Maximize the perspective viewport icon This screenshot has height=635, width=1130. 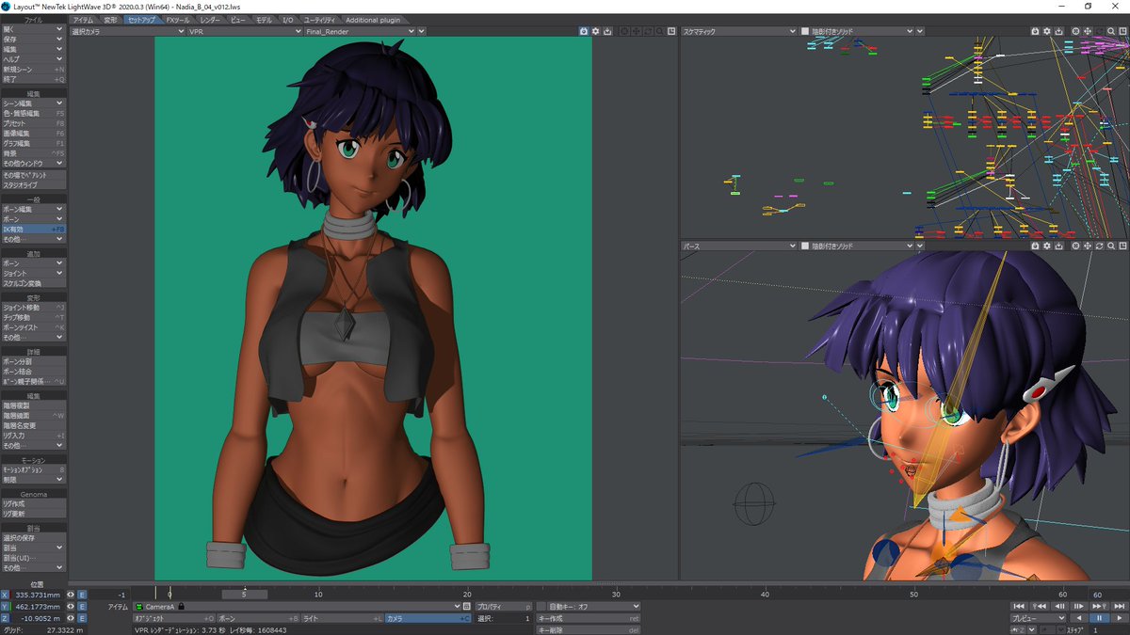click(x=1122, y=246)
